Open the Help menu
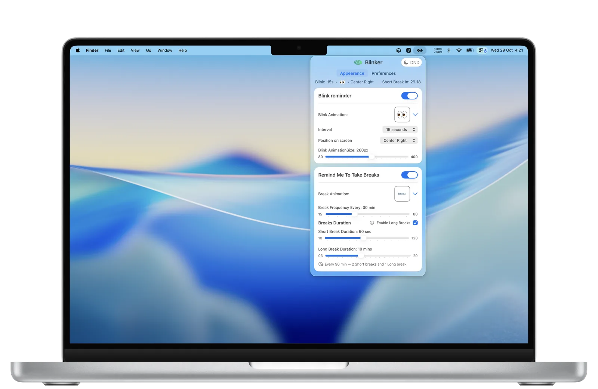The height and width of the screenshot is (389, 598). 183,50
